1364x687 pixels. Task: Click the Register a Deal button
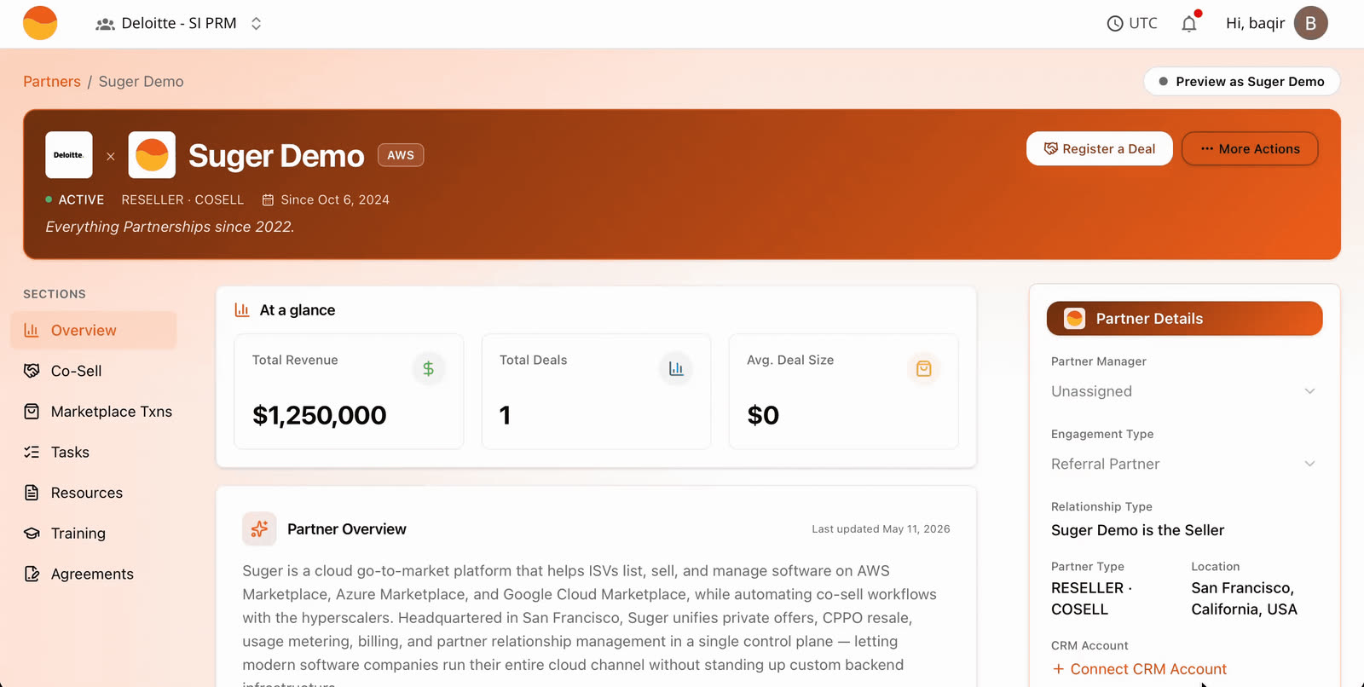tap(1100, 148)
